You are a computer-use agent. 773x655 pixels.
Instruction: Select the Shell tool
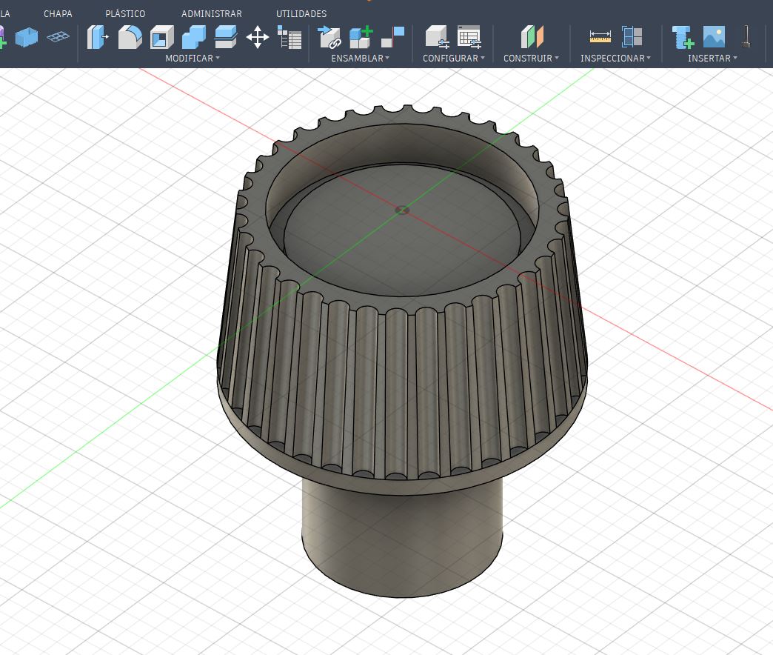tap(161, 37)
